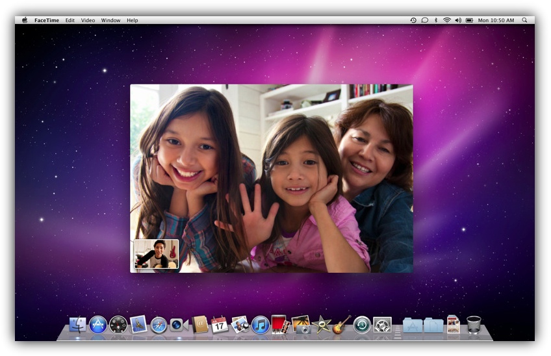Open the Trash in the Dock
The image size is (551, 356).
pos(474,324)
